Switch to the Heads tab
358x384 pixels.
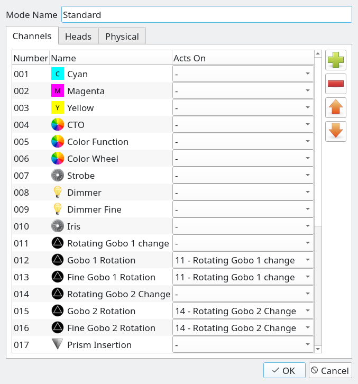point(78,36)
